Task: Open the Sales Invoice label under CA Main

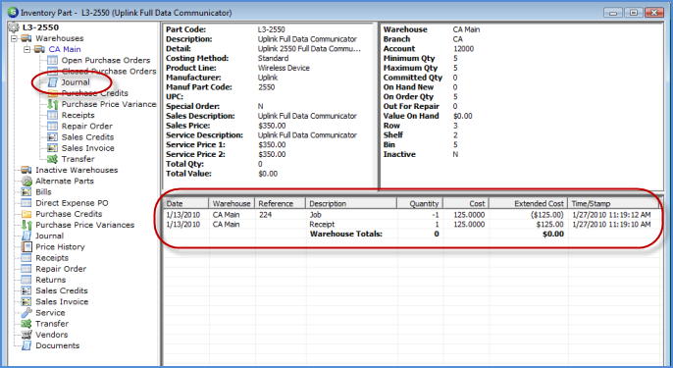Action: (x=88, y=148)
